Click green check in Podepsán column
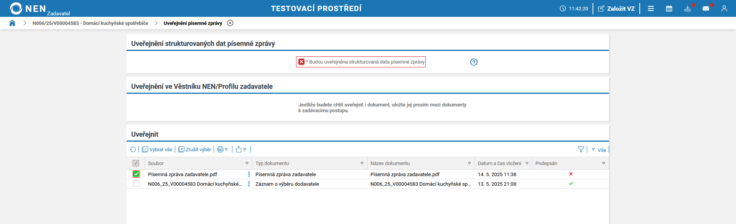Screen dimensions: 736x224 (x=571, y=183)
